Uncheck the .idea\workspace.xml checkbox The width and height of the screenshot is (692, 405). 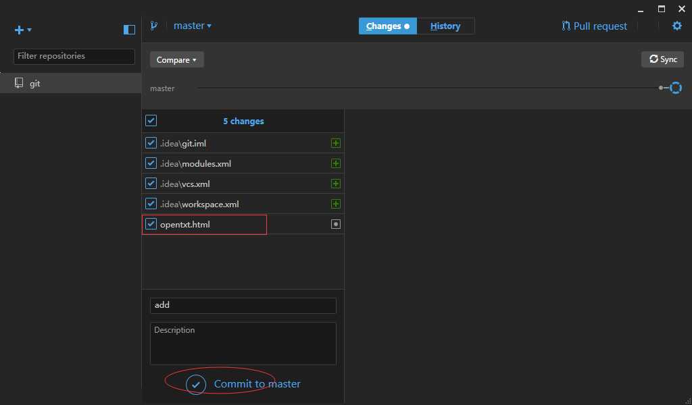point(151,204)
